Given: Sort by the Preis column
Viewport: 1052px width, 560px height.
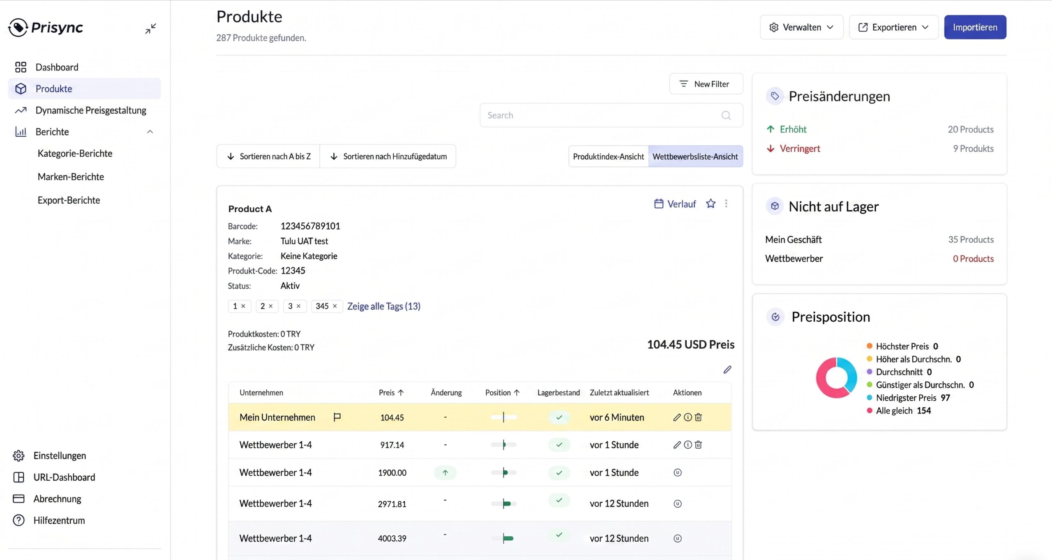Looking at the screenshot, I should coord(391,392).
